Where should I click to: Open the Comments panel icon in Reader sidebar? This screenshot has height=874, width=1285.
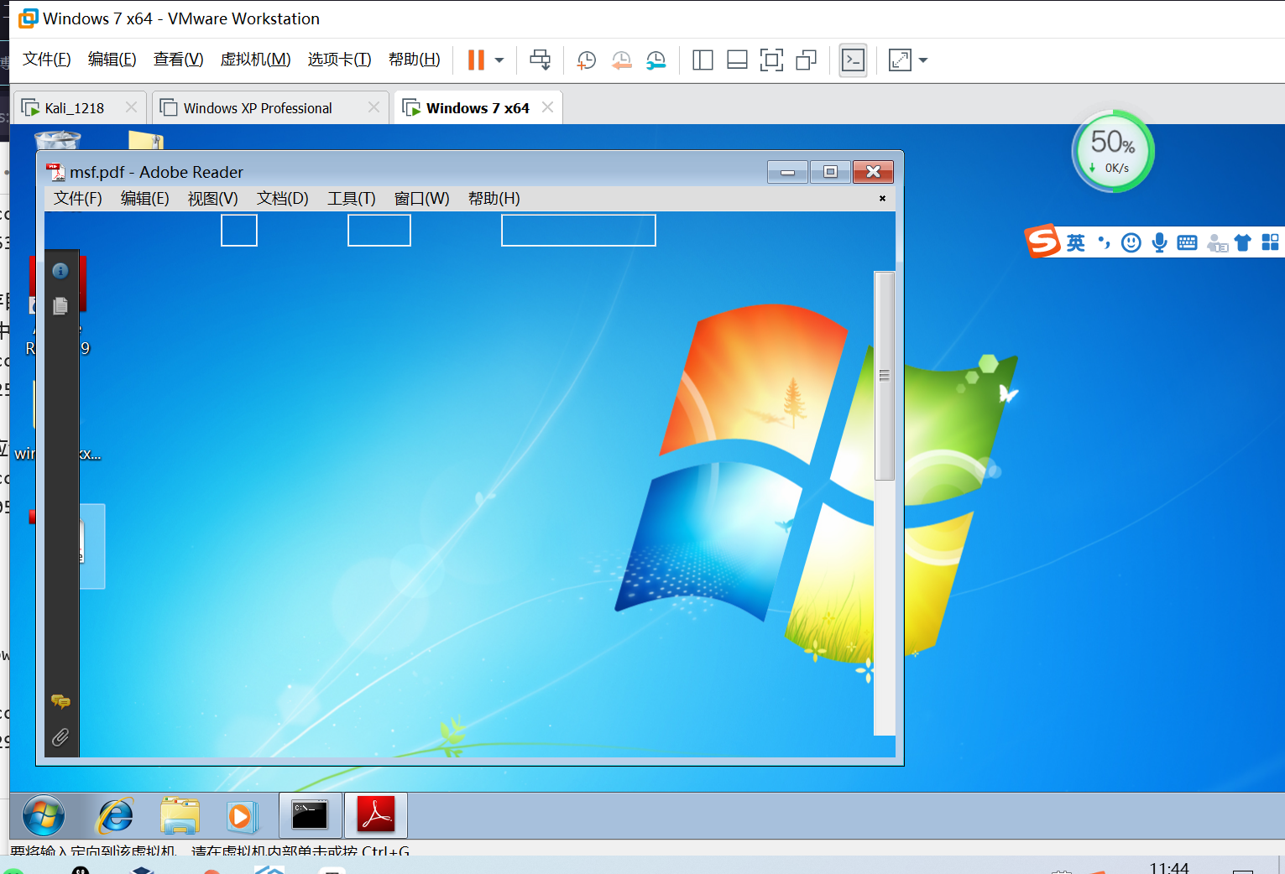pyautogui.click(x=60, y=701)
